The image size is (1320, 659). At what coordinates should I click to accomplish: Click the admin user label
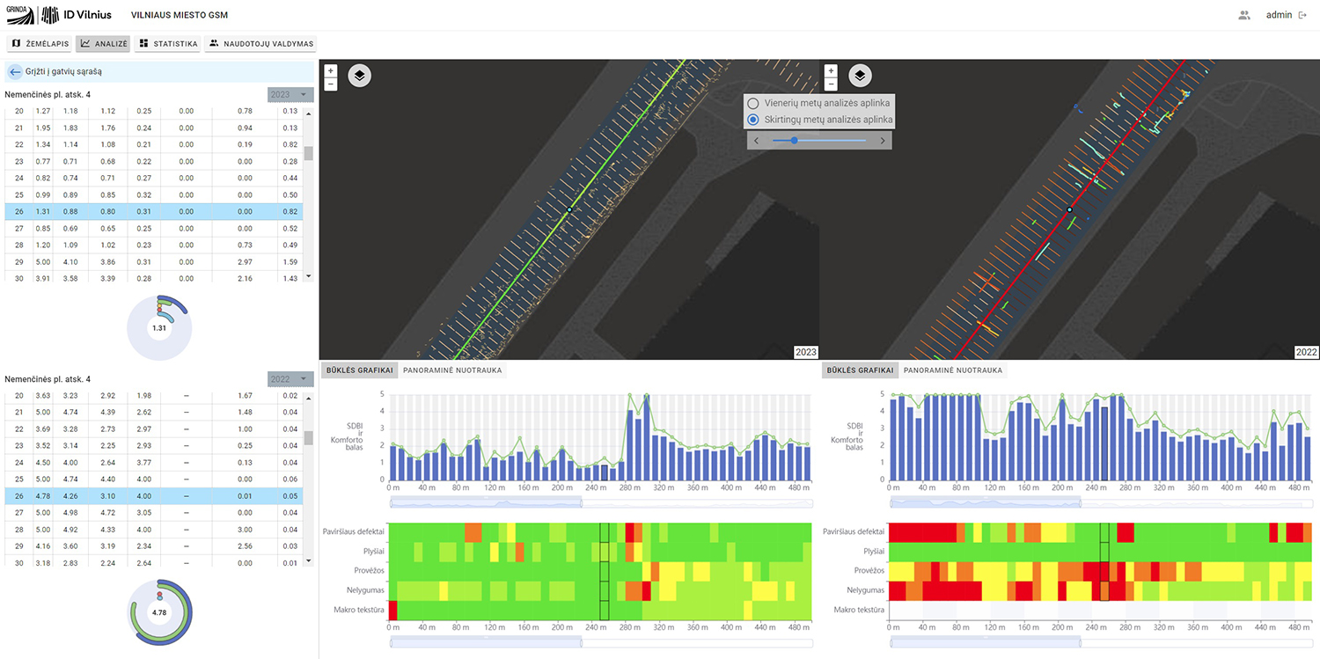click(x=1279, y=15)
